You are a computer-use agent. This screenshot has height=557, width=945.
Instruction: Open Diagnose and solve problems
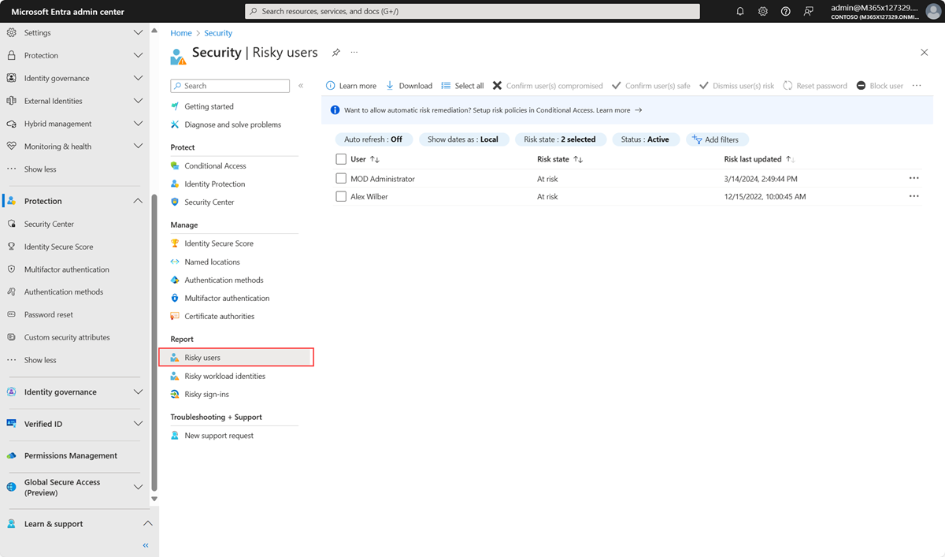234,124
